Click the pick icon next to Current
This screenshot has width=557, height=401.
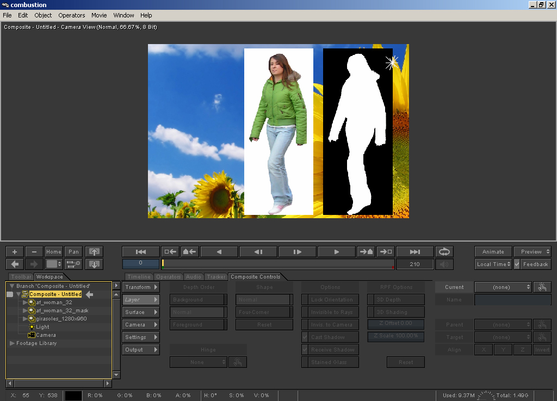pyautogui.click(x=542, y=287)
